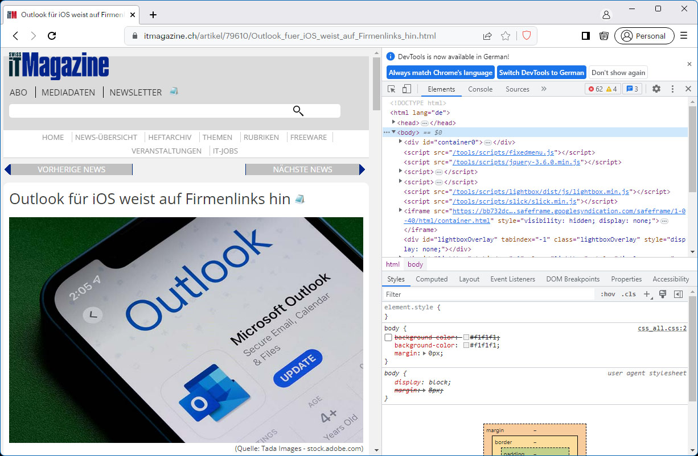Viewport: 698px width, 456px height.
Task: Open the DOM Breakpoints tab
Action: point(573,279)
